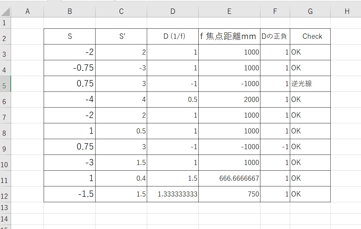
Task: Select row 3 header
Action: coord(5,52)
